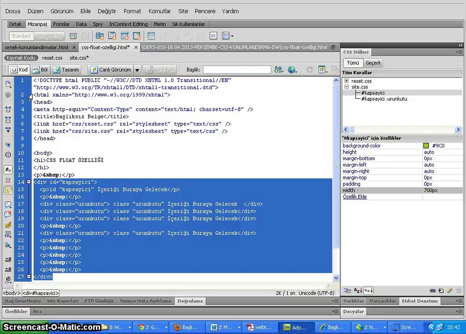Click the IFrame insert icon
This screenshot has height=334, width=466.
click(213, 36)
